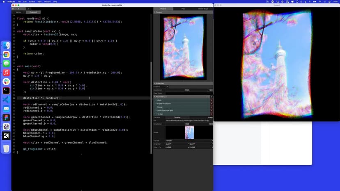
Task: Open Google Chrome from the dock
Action: (6, 55)
